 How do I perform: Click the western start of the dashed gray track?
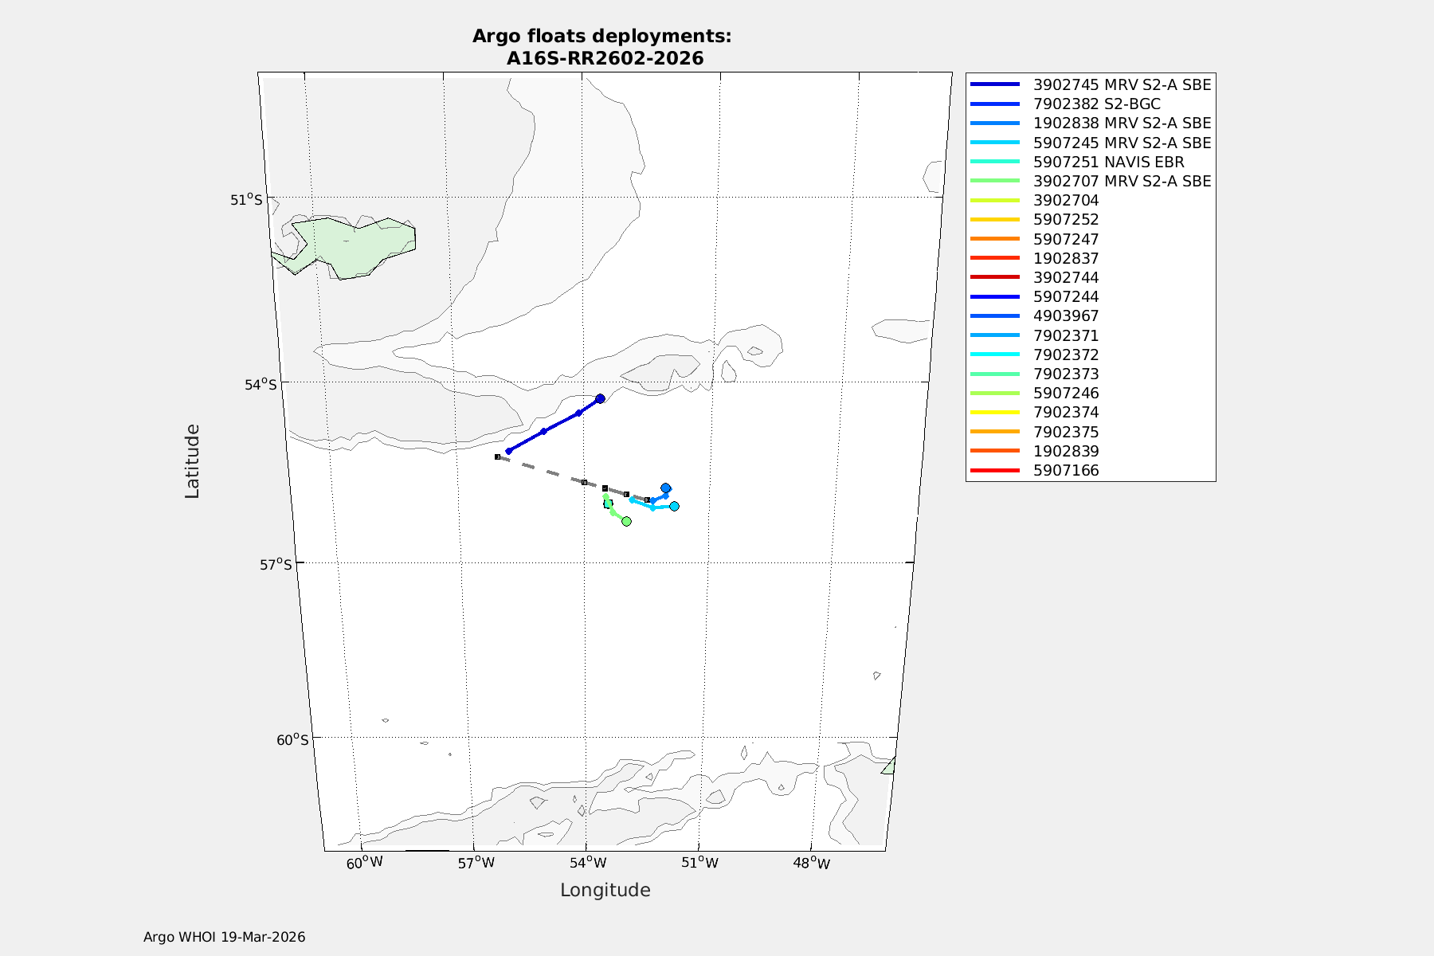(x=498, y=457)
